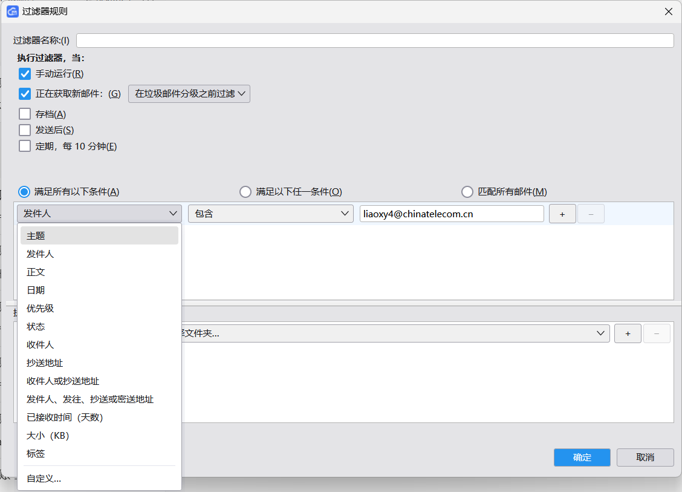Choose 大小（KB） from the dropdown list
This screenshot has width=682, height=492.
coord(100,435)
